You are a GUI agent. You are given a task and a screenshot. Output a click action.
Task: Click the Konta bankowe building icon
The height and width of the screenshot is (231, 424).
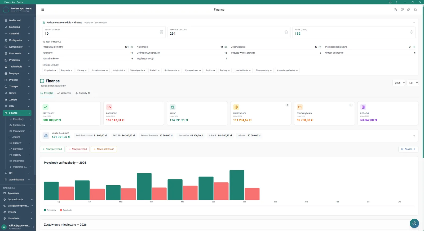coord(46,136)
